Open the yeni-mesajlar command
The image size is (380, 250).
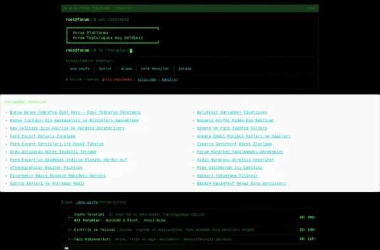click(x=155, y=68)
